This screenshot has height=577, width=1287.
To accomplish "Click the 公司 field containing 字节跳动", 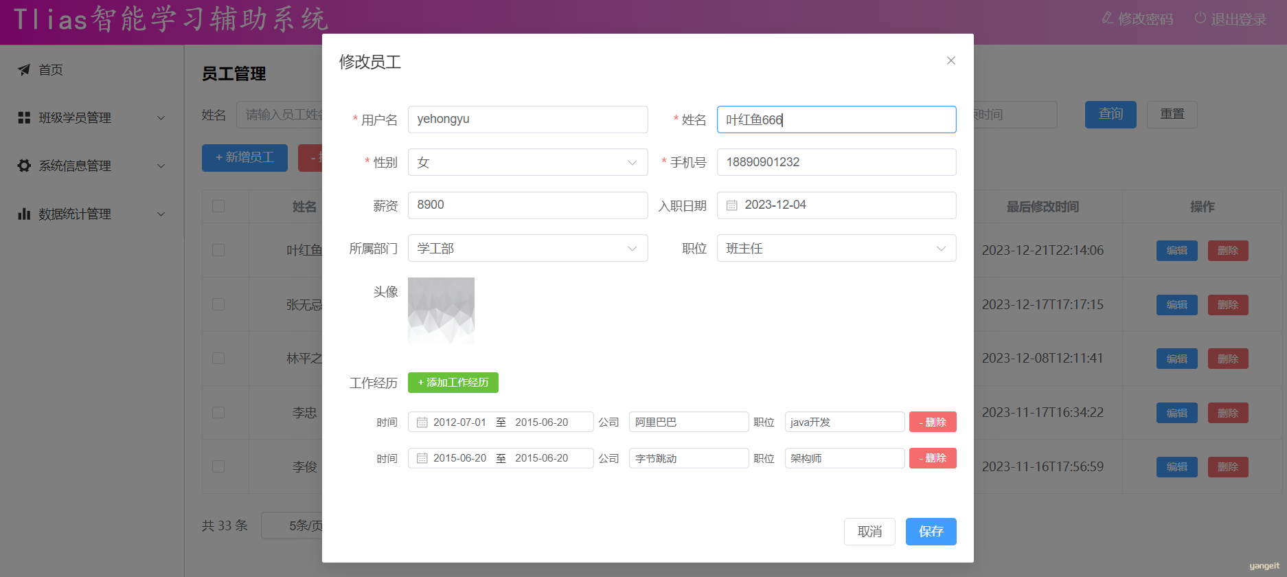I will pyautogui.click(x=689, y=458).
